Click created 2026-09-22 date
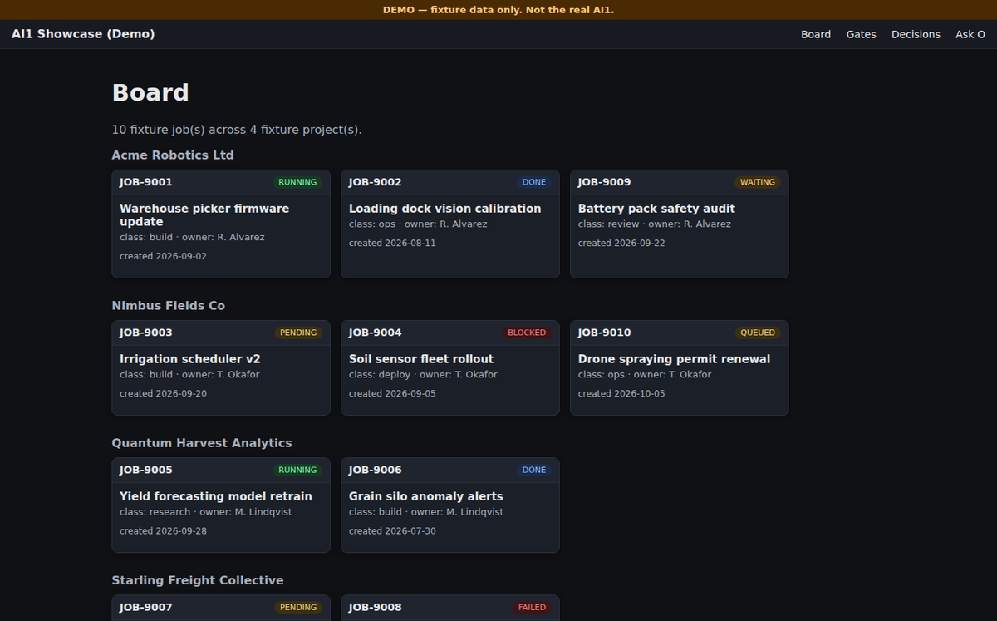This screenshot has width=997, height=621. [x=621, y=243]
